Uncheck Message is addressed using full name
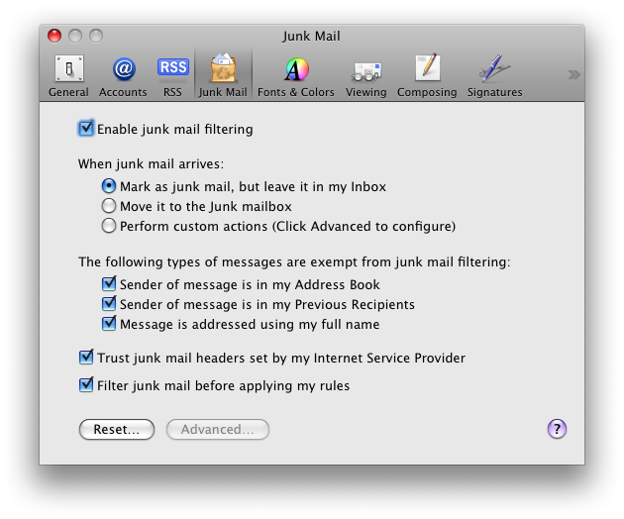 click(109, 324)
